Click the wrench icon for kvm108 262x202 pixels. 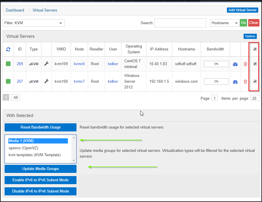click(x=46, y=81)
